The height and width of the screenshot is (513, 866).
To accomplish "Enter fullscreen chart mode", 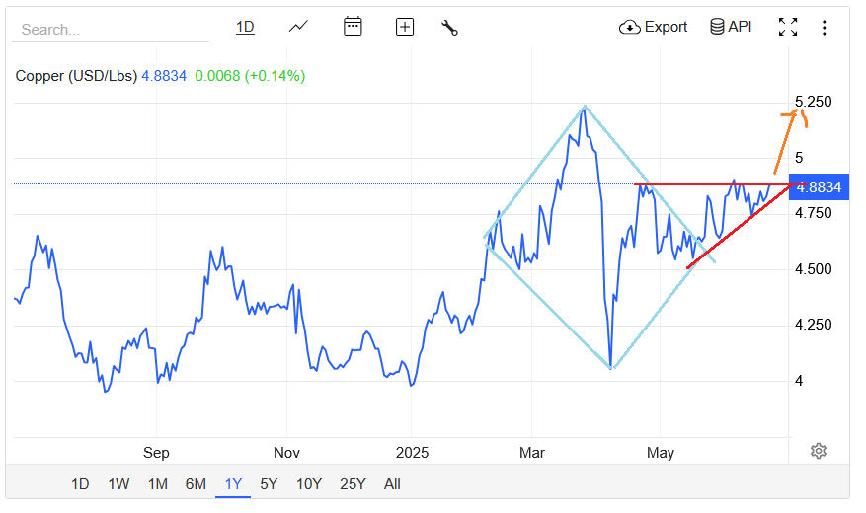I will [788, 27].
